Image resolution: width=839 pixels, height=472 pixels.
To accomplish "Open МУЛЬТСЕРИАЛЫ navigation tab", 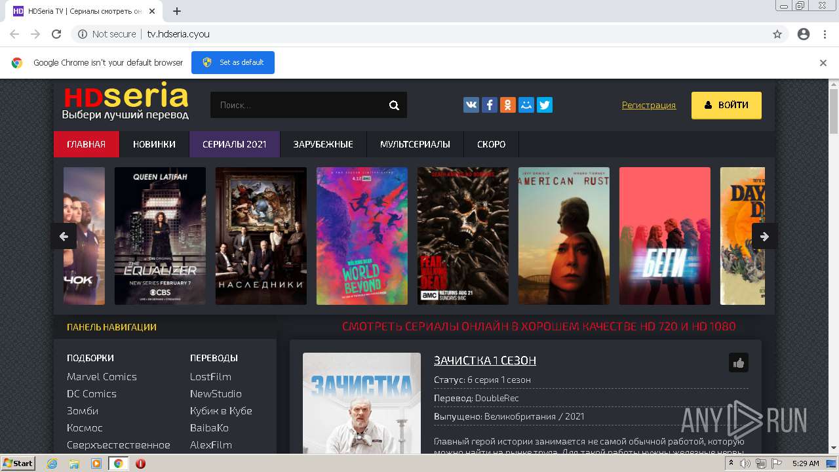I will coord(415,144).
